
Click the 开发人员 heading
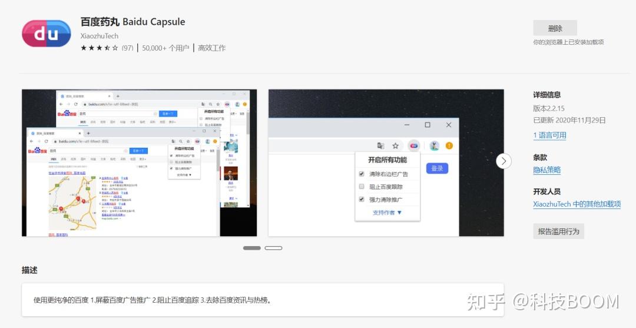[546, 192]
